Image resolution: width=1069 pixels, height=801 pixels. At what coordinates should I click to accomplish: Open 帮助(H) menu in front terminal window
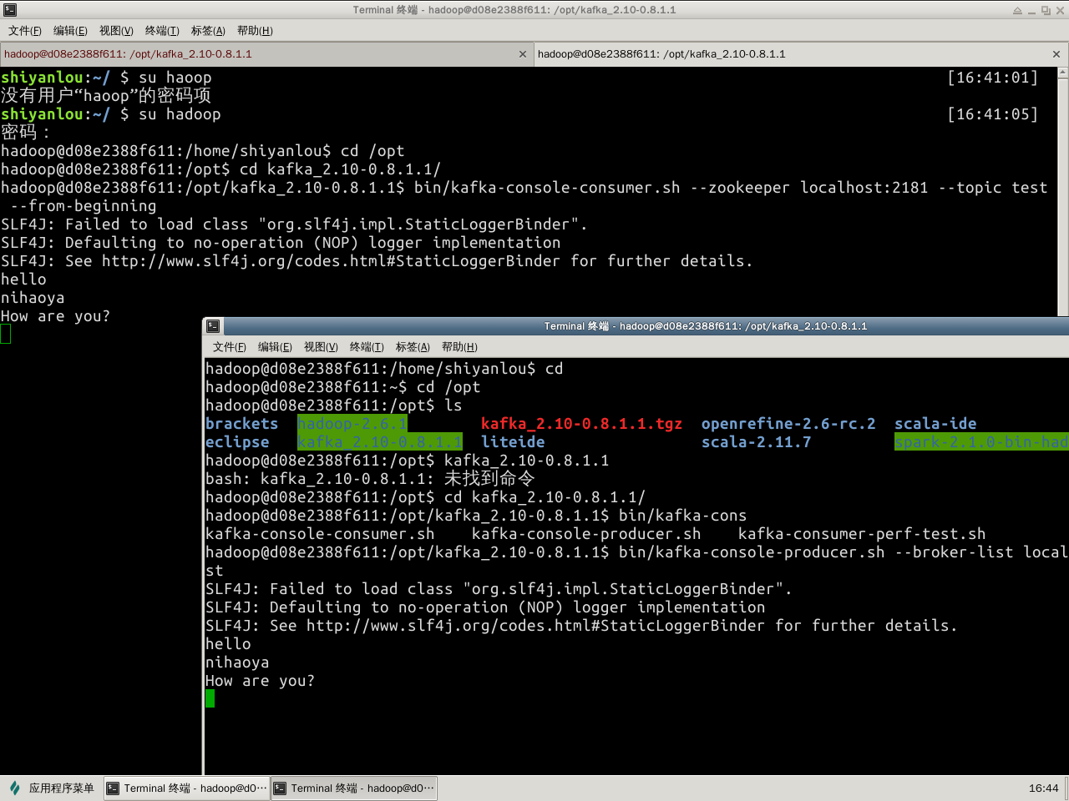point(459,347)
